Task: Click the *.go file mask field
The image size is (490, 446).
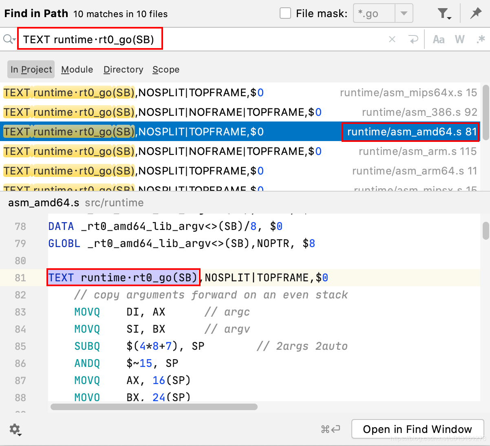Action: pyautogui.click(x=374, y=13)
